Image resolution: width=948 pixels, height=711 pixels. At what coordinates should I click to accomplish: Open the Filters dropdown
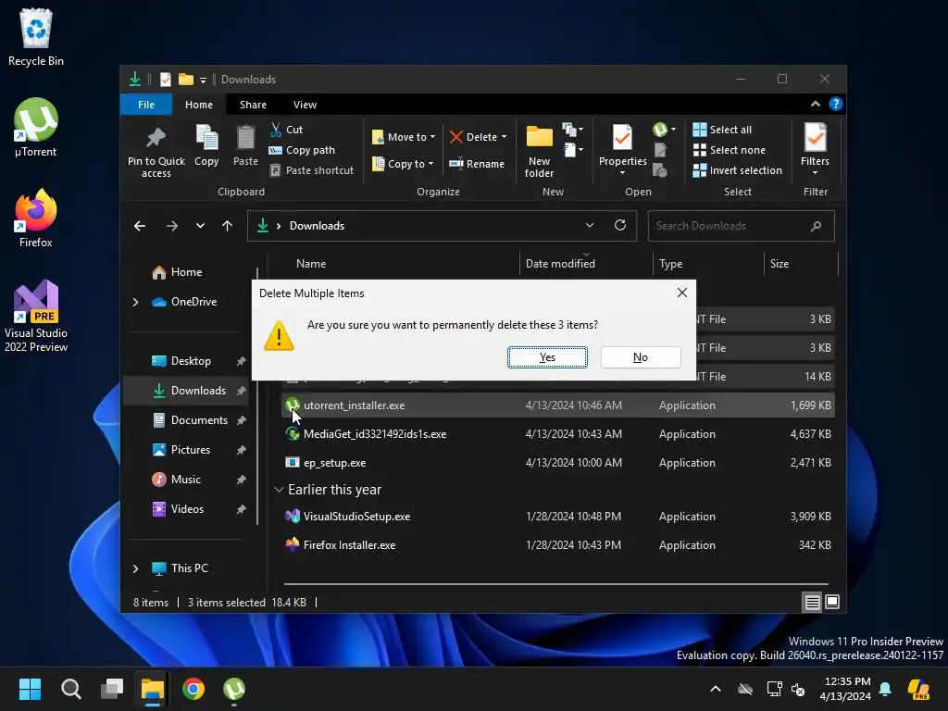[815, 150]
